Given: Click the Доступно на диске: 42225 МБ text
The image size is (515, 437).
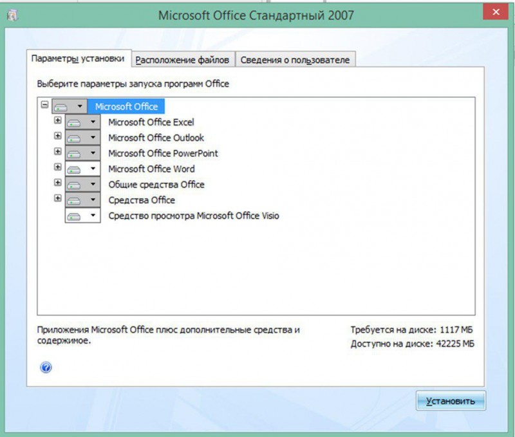Looking at the screenshot, I should point(413,344).
